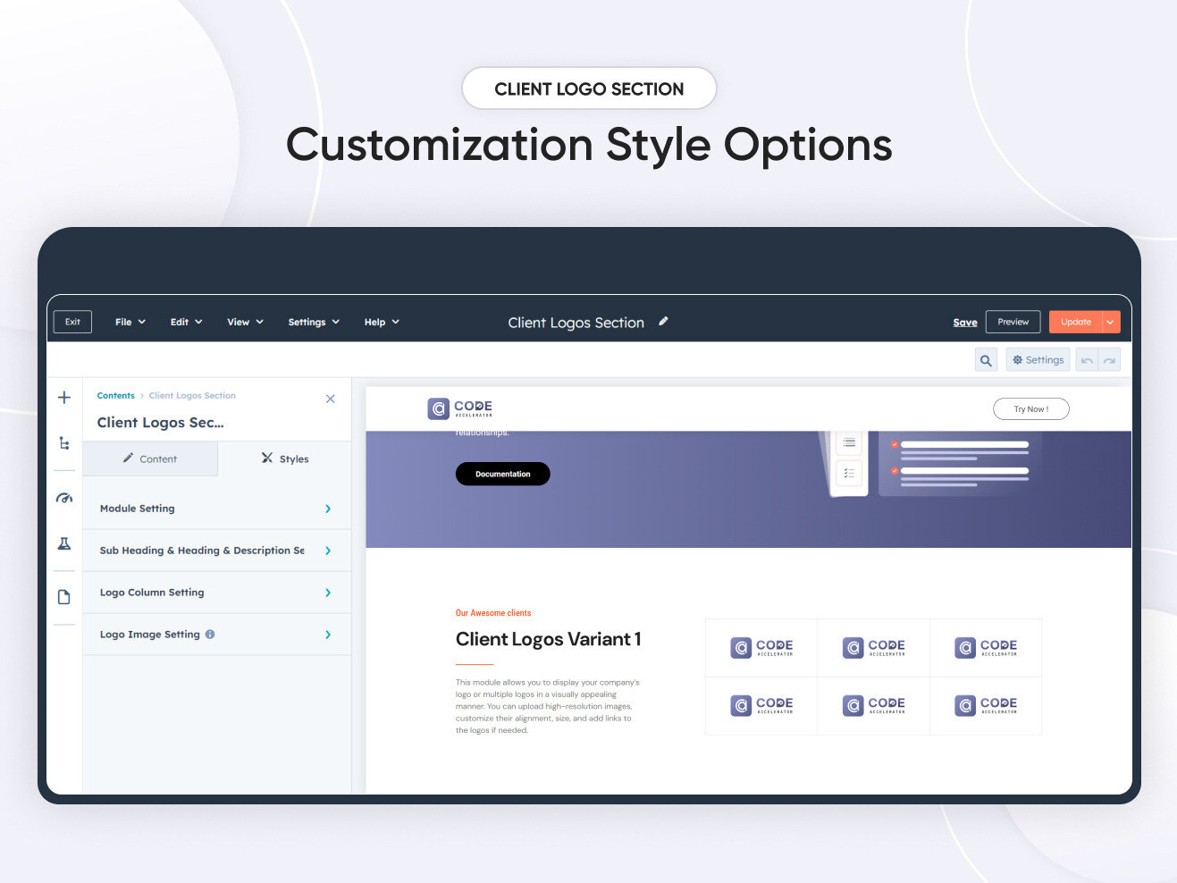Expand the Module Setting section
1177x883 pixels.
(x=215, y=508)
